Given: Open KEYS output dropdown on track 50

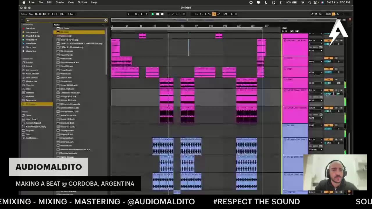Looking at the screenshot, I should click(316, 51).
